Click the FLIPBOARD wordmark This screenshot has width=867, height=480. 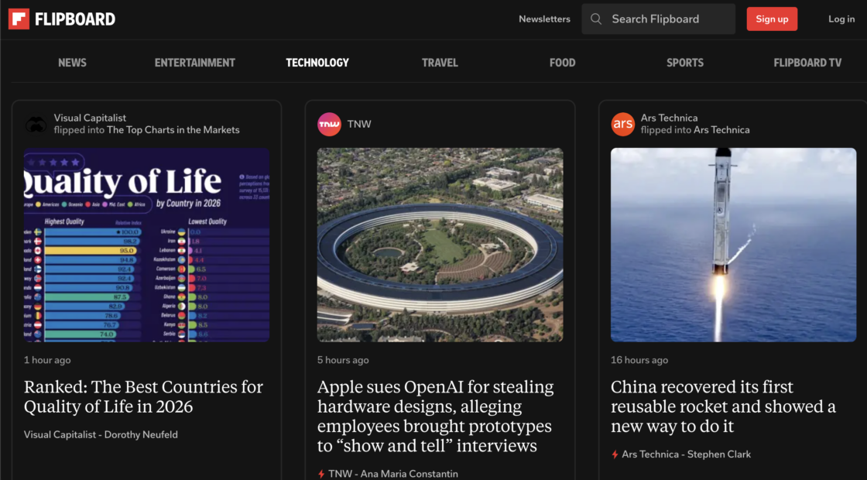[x=75, y=19]
